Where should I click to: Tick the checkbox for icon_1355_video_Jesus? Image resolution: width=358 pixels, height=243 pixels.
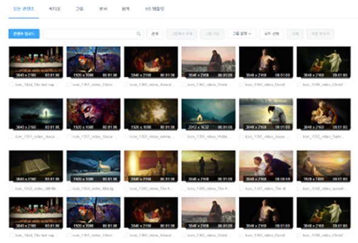(x=241, y=137)
